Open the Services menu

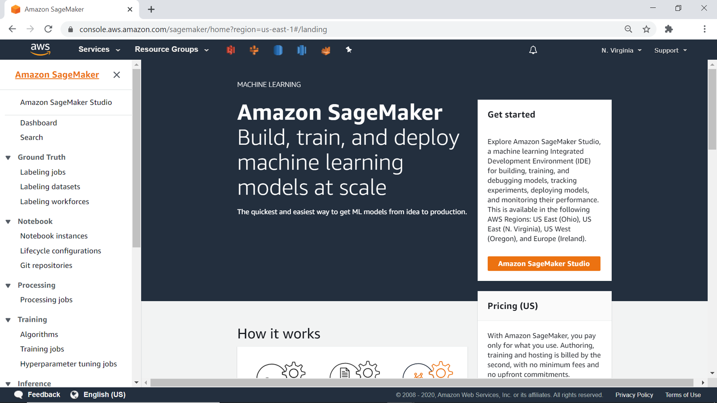99,49
